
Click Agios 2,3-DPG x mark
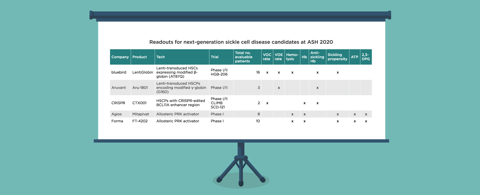click(366, 114)
